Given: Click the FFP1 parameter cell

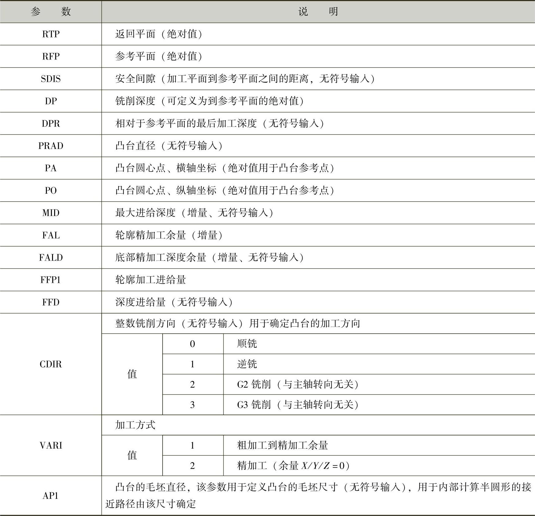Looking at the screenshot, I should [51, 280].
